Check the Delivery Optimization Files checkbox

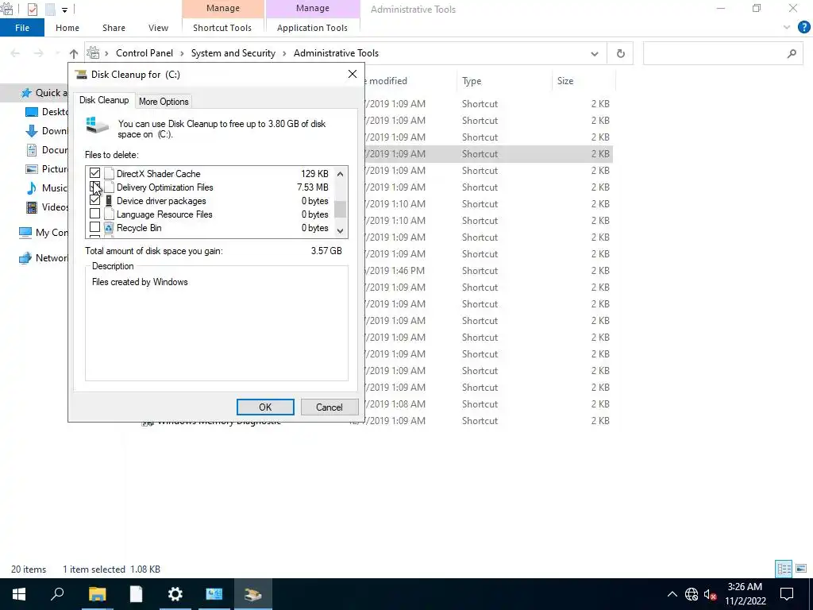[x=95, y=187]
